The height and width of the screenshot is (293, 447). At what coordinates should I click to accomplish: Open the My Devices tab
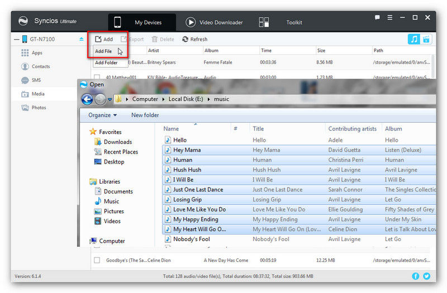click(x=142, y=22)
